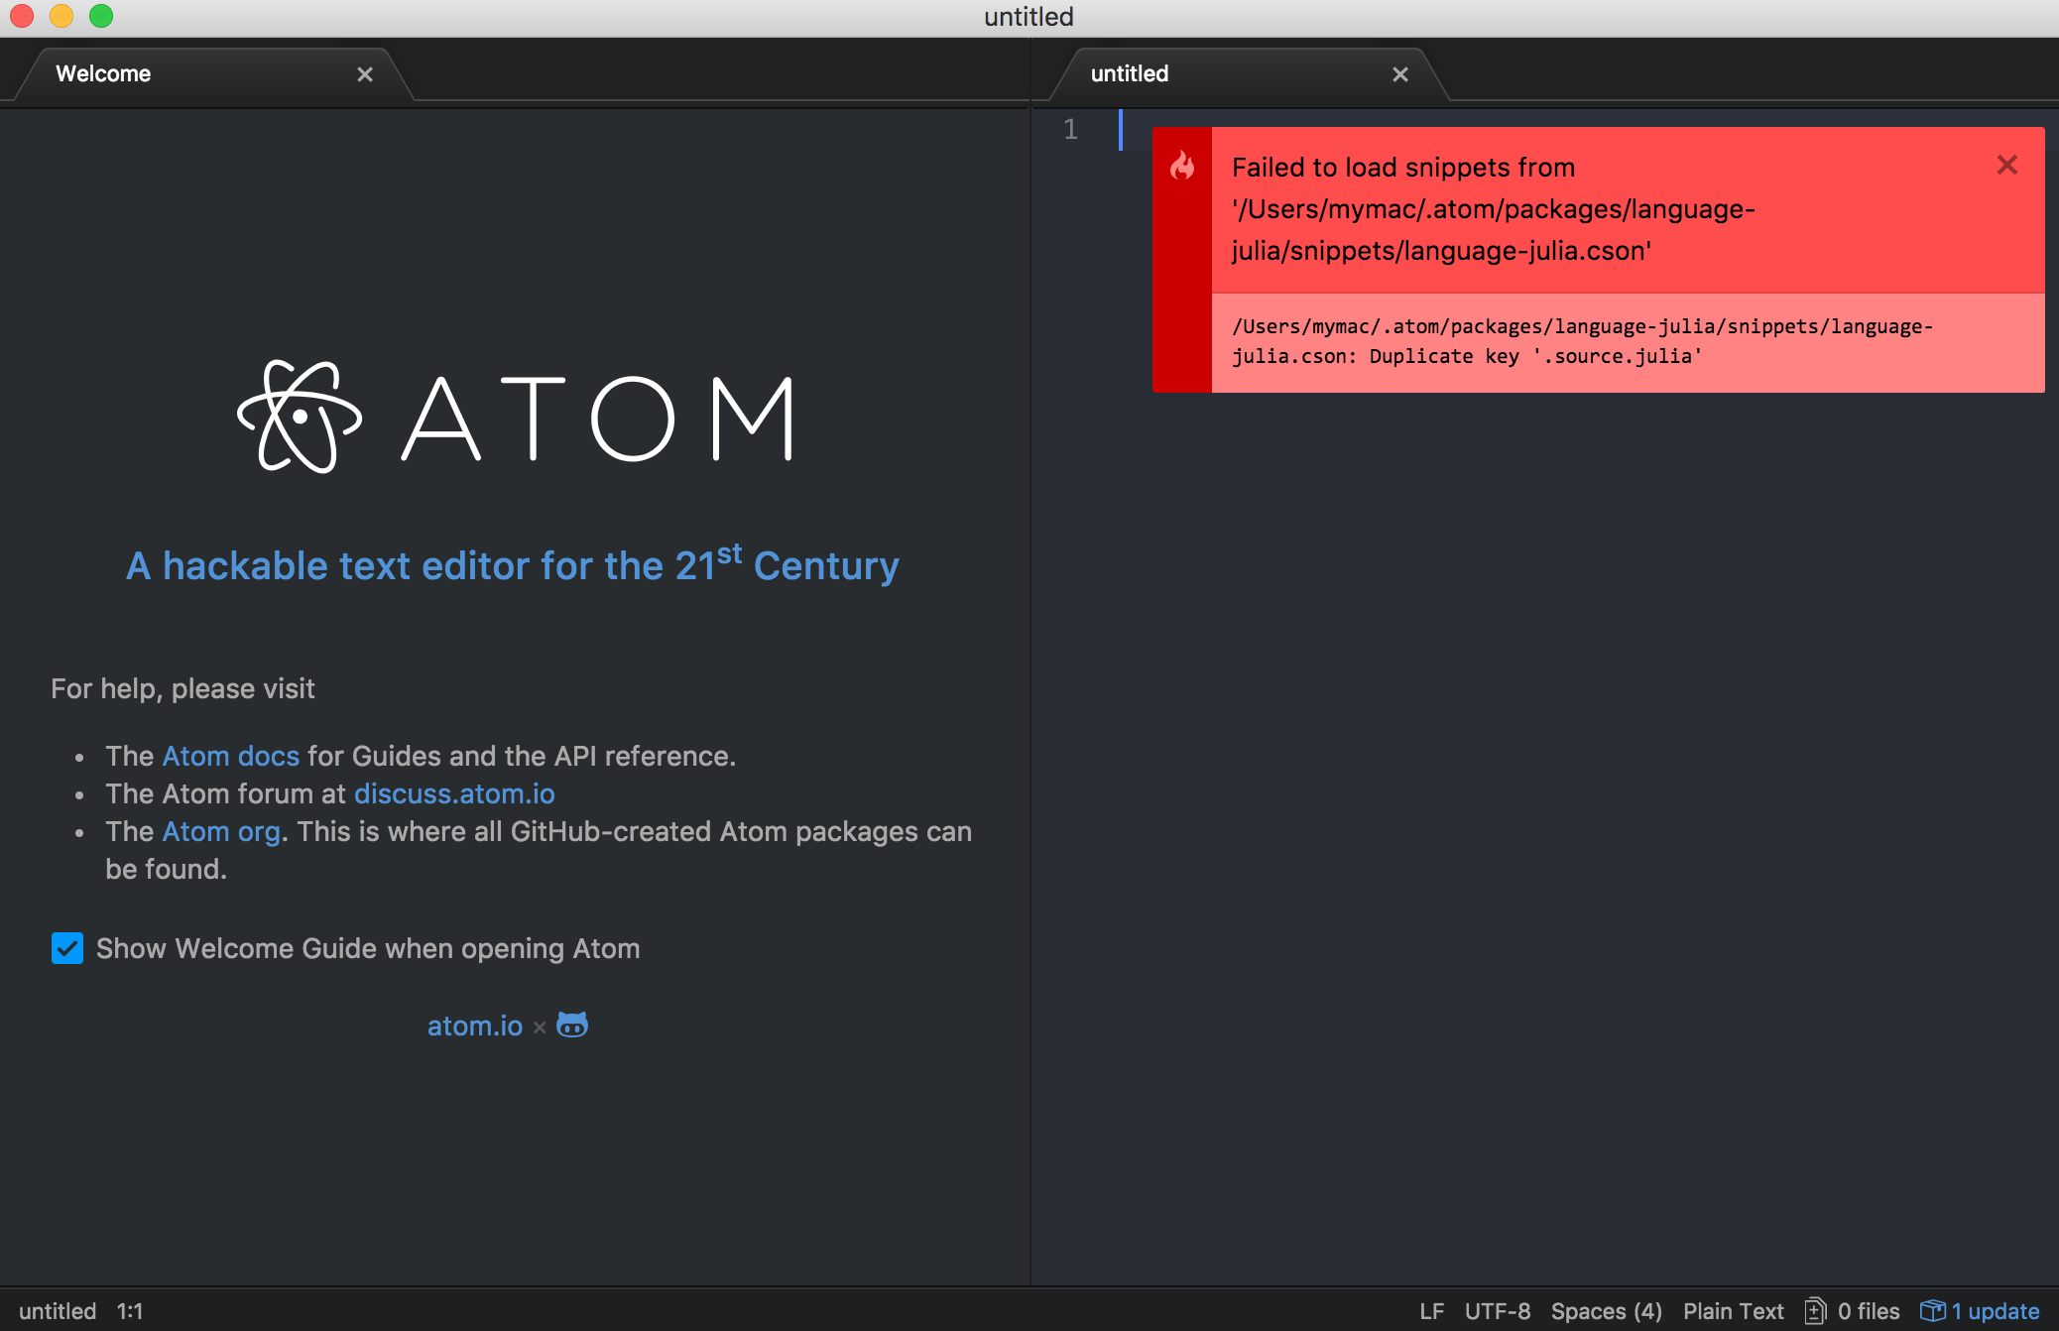Open the Atom org link

[220, 831]
